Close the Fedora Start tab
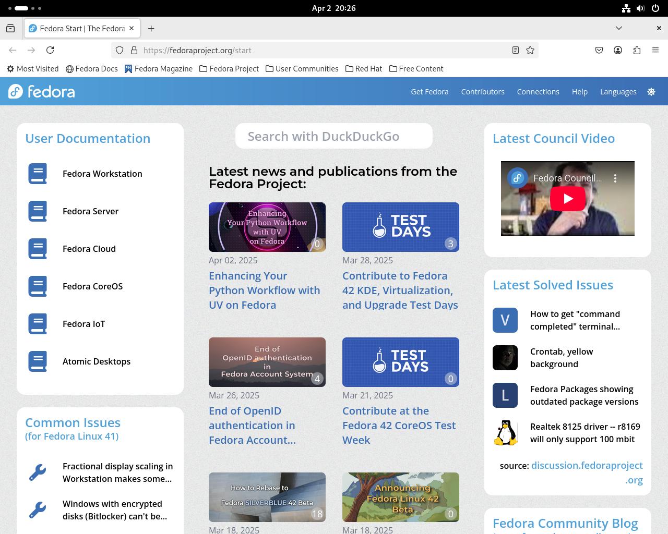The width and height of the screenshot is (668, 534). [x=132, y=28]
